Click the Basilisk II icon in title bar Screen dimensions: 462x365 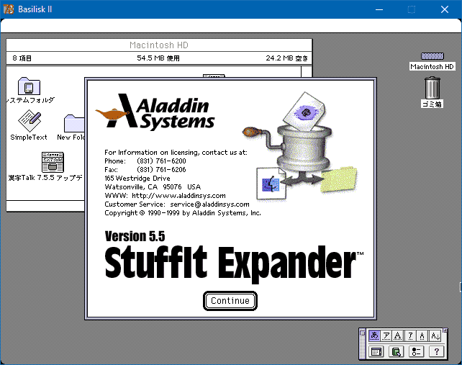click(9, 9)
